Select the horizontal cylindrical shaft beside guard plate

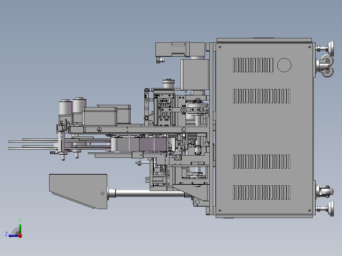[149, 194]
